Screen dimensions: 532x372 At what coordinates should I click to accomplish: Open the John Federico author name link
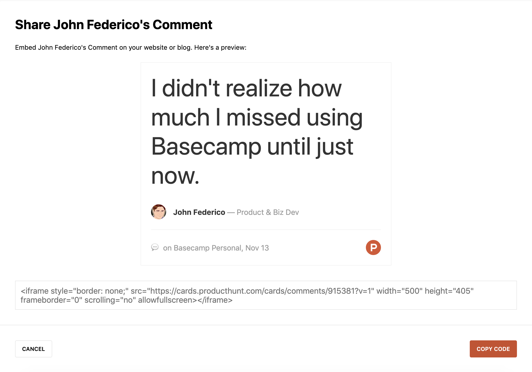(199, 212)
